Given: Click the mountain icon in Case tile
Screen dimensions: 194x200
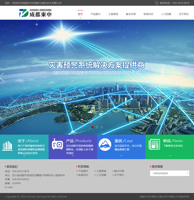Looking at the screenshot, I should click(x=105, y=145).
